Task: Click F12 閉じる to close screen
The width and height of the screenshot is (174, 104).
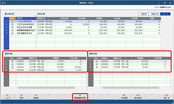Action: pos(167,97)
